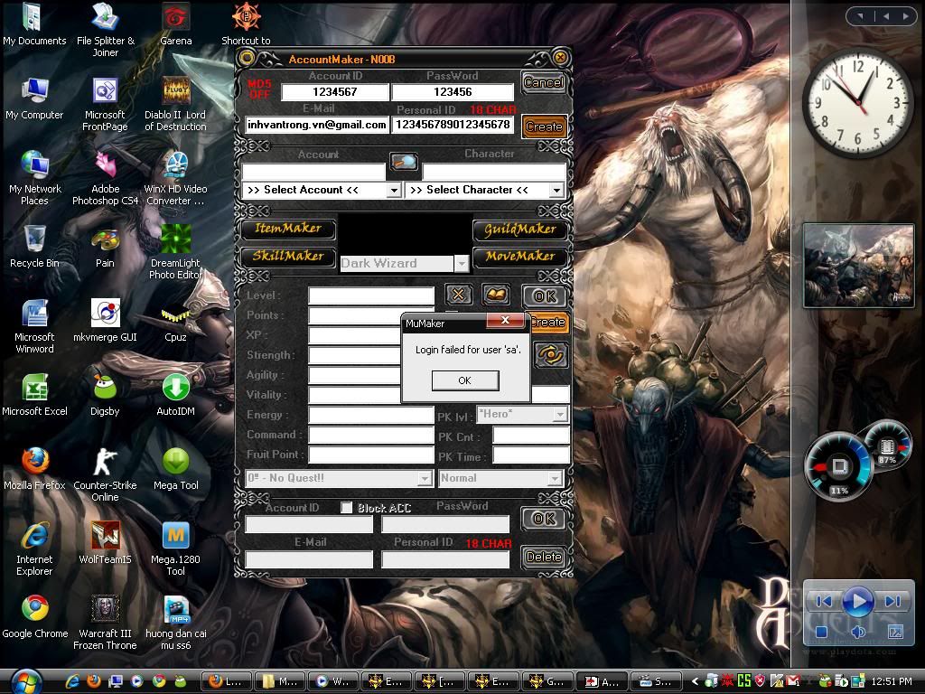Image resolution: width=925 pixels, height=694 pixels.
Task: Launch Garena from the desktop
Action: (x=176, y=24)
